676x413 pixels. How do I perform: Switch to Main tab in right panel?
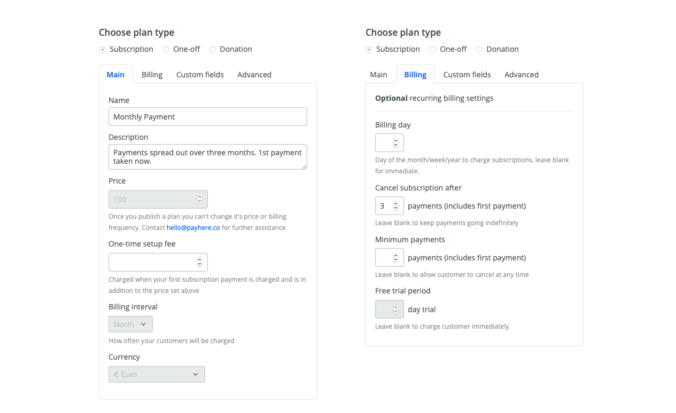378,75
